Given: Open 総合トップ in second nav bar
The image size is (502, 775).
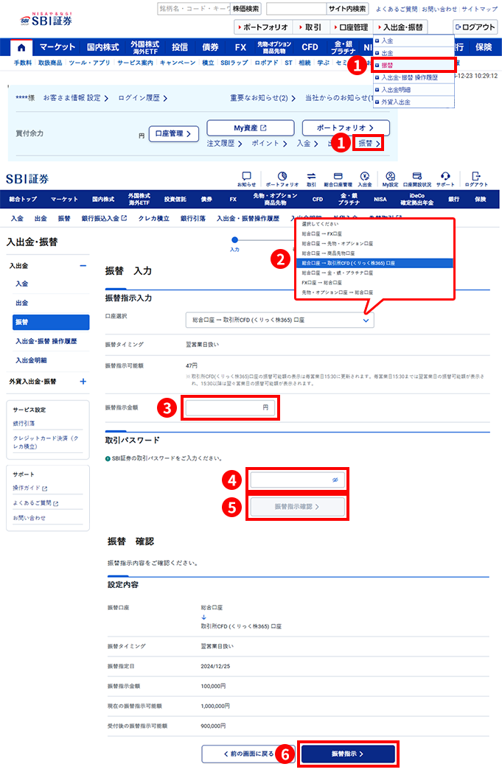Looking at the screenshot, I should point(23,199).
